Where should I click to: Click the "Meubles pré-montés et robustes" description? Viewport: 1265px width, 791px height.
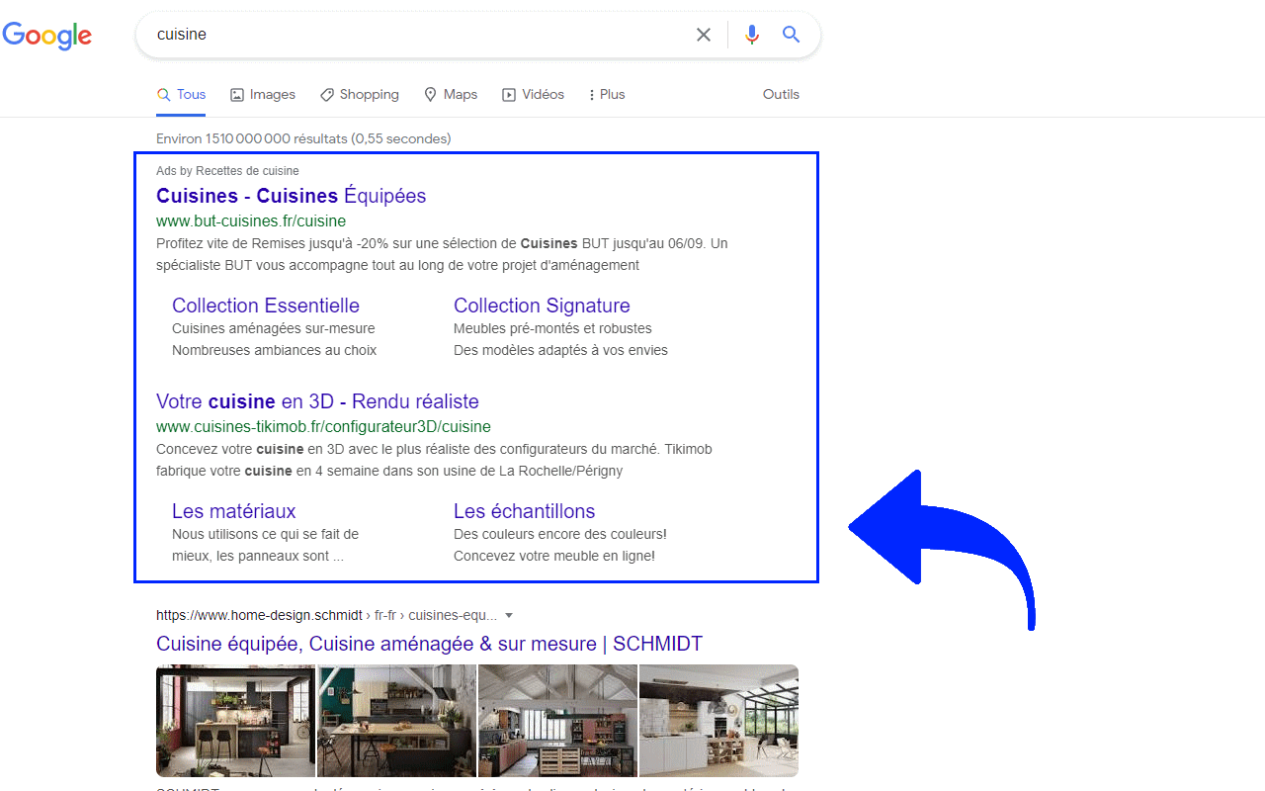tap(552, 328)
